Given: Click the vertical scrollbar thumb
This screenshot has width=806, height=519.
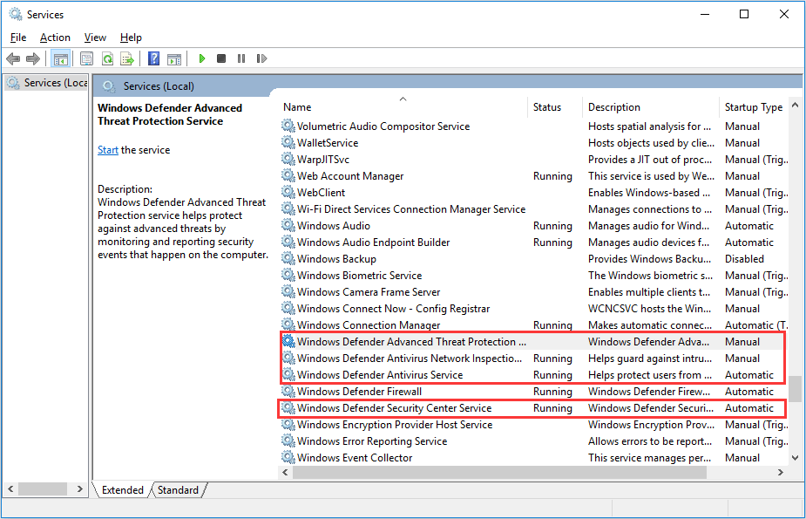Looking at the screenshot, I should click(x=796, y=389).
